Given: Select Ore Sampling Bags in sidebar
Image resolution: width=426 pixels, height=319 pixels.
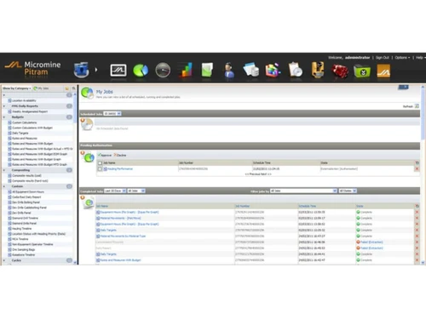Looking at the screenshot, I should point(23,249).
